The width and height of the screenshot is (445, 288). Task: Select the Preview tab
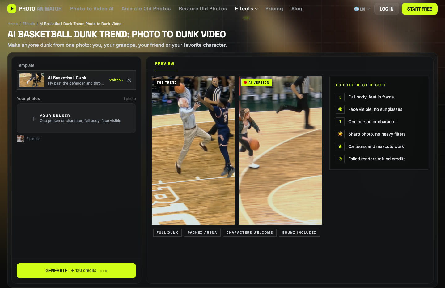[165, 64]
